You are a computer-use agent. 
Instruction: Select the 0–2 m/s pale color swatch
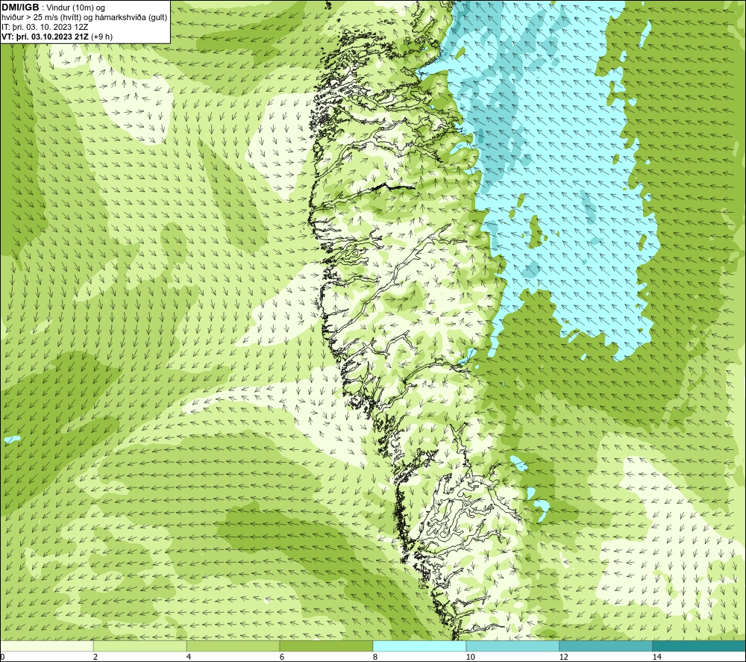(46, 646)
